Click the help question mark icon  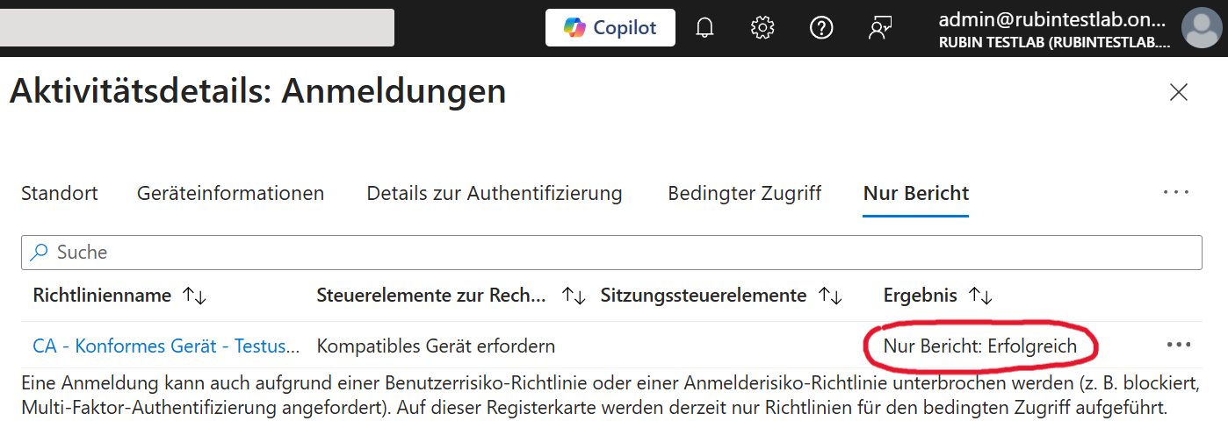[x=821, y=28]
